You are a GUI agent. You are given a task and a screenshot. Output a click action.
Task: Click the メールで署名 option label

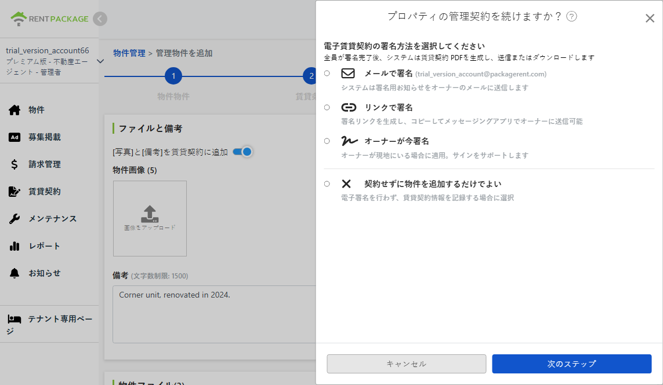388,74
